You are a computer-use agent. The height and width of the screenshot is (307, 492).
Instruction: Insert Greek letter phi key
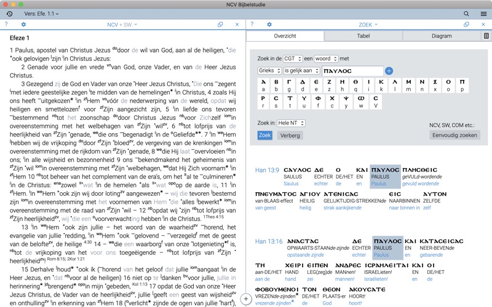(x=318, y=102)
